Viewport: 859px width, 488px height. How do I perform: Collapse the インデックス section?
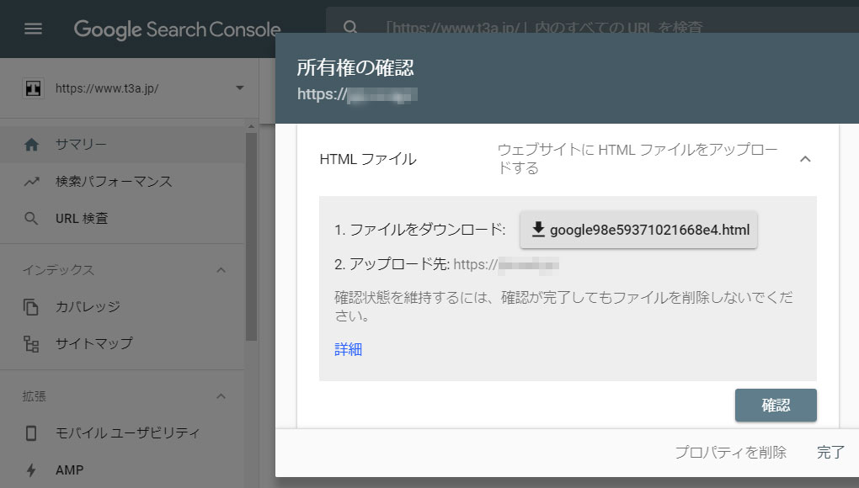coord(221,270)
